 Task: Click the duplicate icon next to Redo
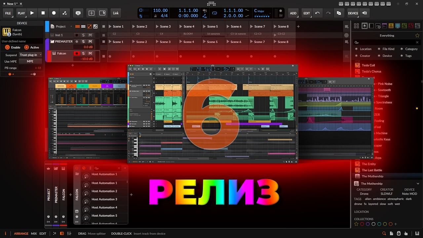point(339,13)
